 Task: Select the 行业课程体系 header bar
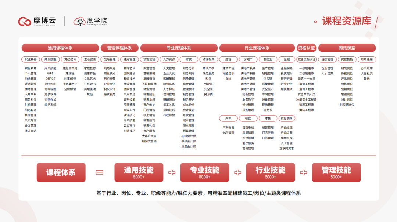coord(257,48)
